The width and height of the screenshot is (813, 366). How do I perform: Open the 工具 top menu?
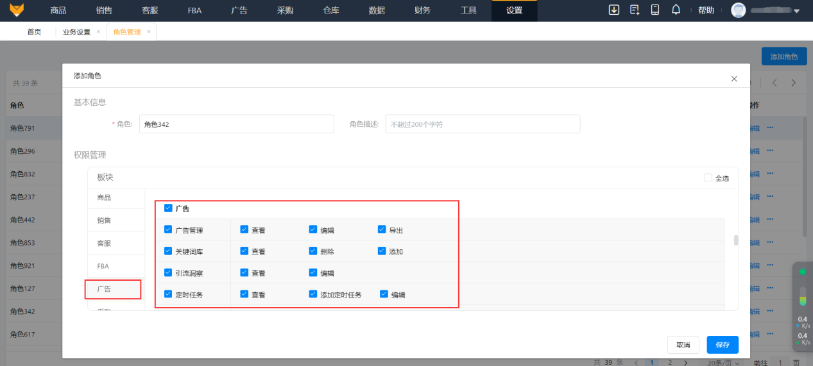(x=469, y=10)
